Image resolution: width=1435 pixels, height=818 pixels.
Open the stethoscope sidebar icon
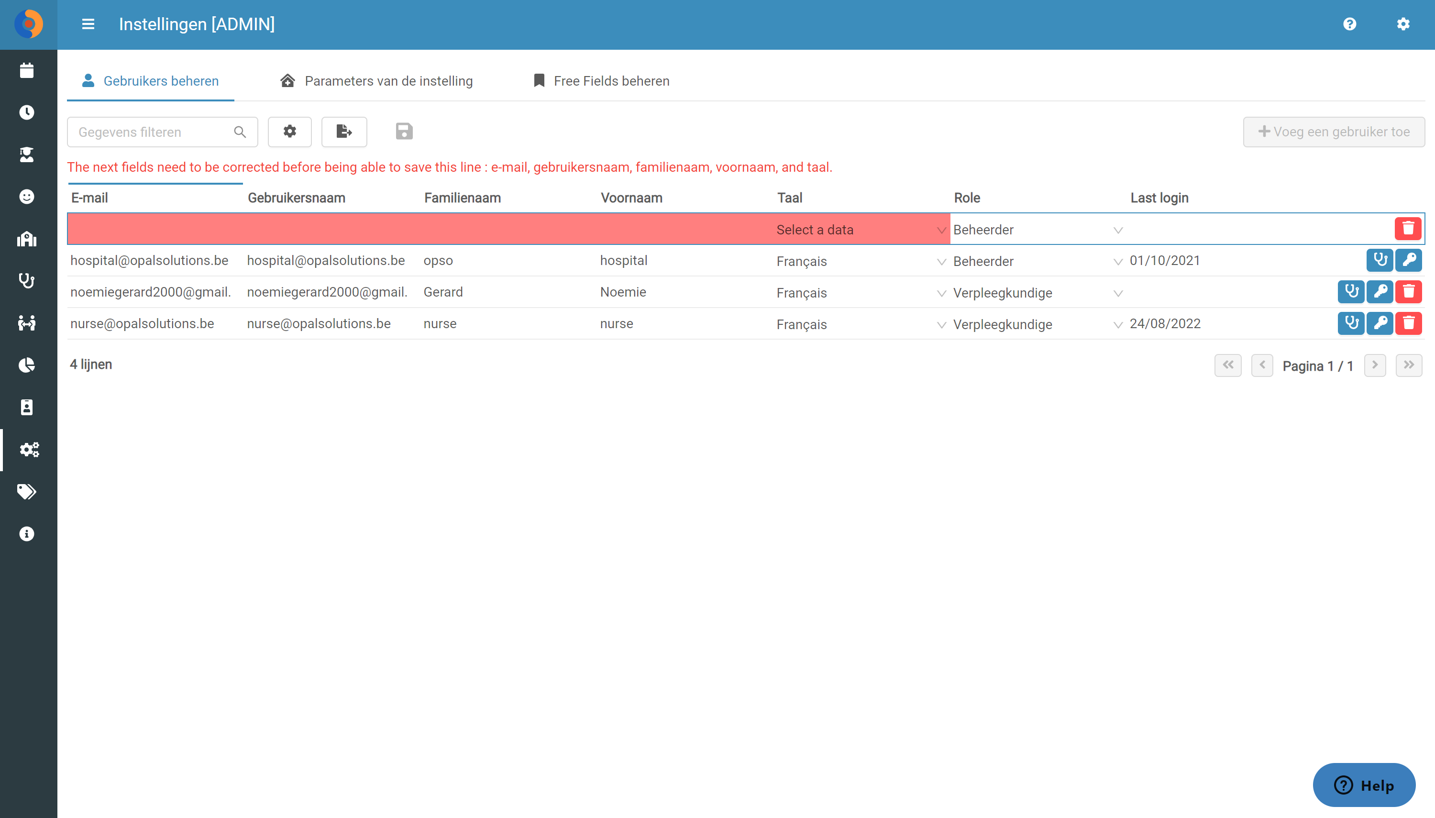point(26,280)
